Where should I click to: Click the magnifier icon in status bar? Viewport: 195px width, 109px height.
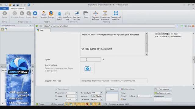[x=95, y=104]
